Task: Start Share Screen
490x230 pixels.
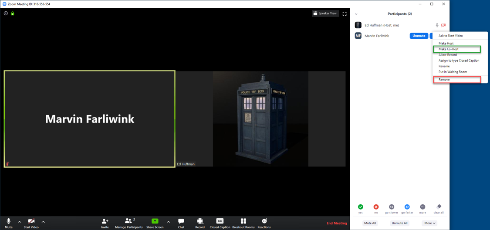Action: (x=155, y=223)
